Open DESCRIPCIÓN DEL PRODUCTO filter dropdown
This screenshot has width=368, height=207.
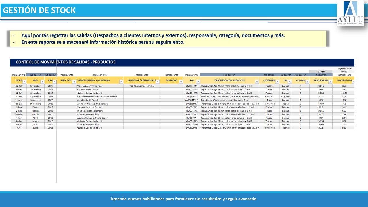[x=257, y=82]
